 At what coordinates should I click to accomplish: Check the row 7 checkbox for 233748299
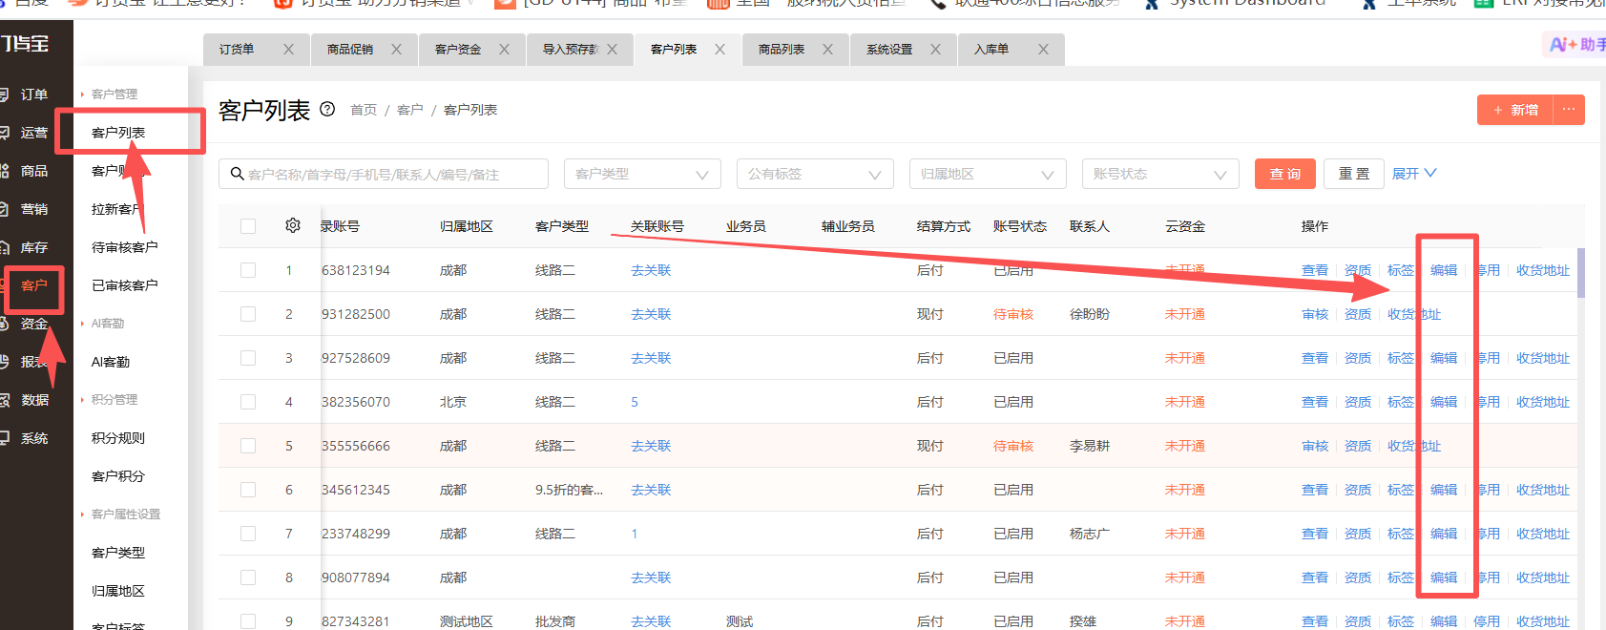coord(248,534)
